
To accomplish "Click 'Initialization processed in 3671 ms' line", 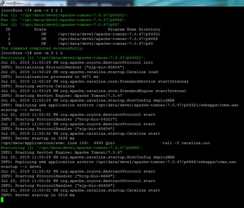I will (x=50, y=77).
